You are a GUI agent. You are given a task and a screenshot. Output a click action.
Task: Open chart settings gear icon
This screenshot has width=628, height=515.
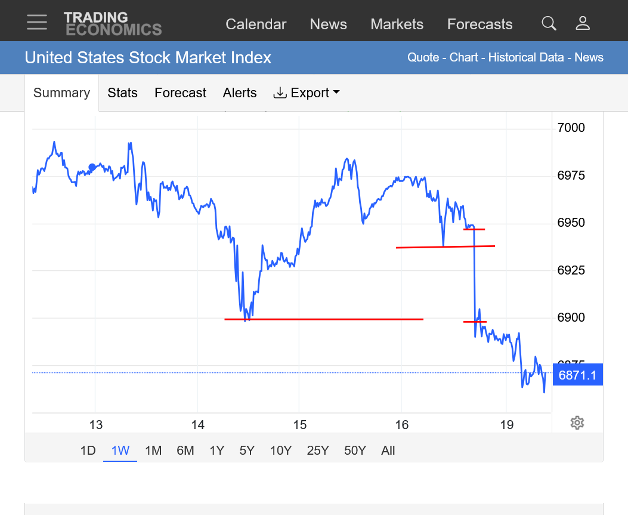[577, 423]
